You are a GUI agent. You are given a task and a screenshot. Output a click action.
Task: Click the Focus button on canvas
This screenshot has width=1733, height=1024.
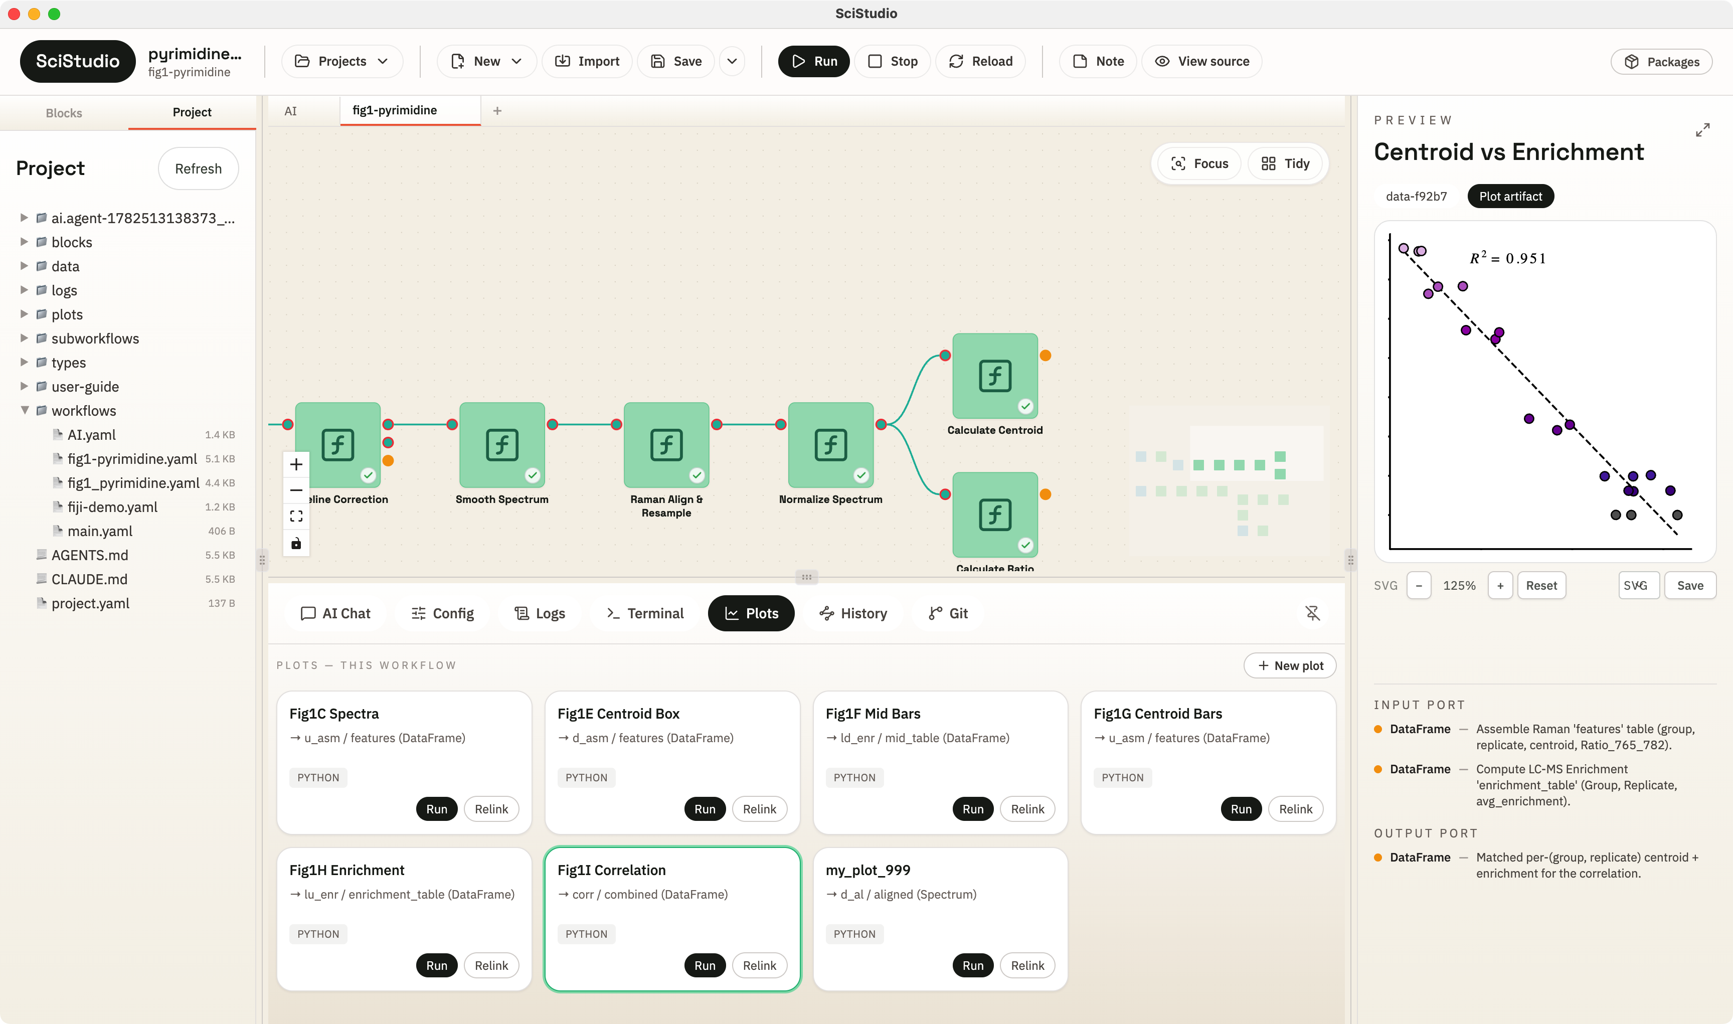pyautogui.click(x=1200, y=163)
